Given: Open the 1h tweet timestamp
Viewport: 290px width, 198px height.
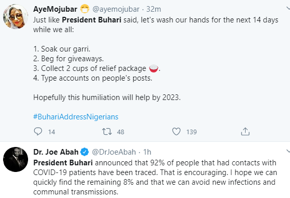Looking at the screenshot, I should pyautogui.click(x=147, y=152).
